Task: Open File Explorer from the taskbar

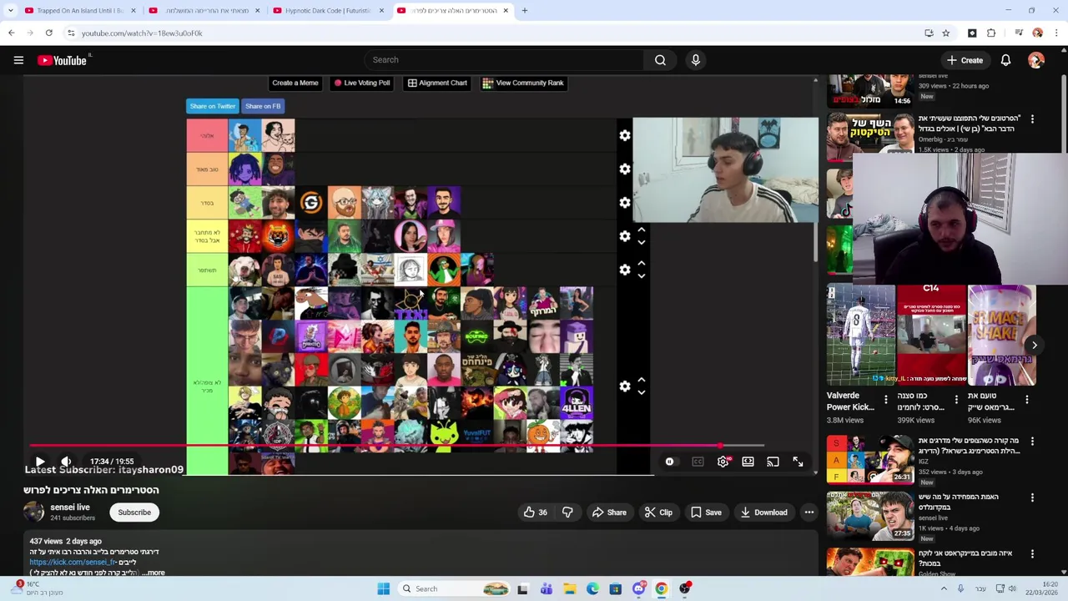Action: click(569, 588)
